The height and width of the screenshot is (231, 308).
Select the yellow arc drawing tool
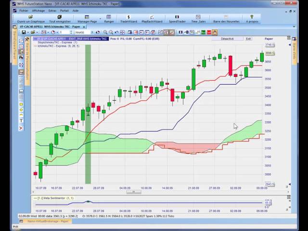click(21, 115)
